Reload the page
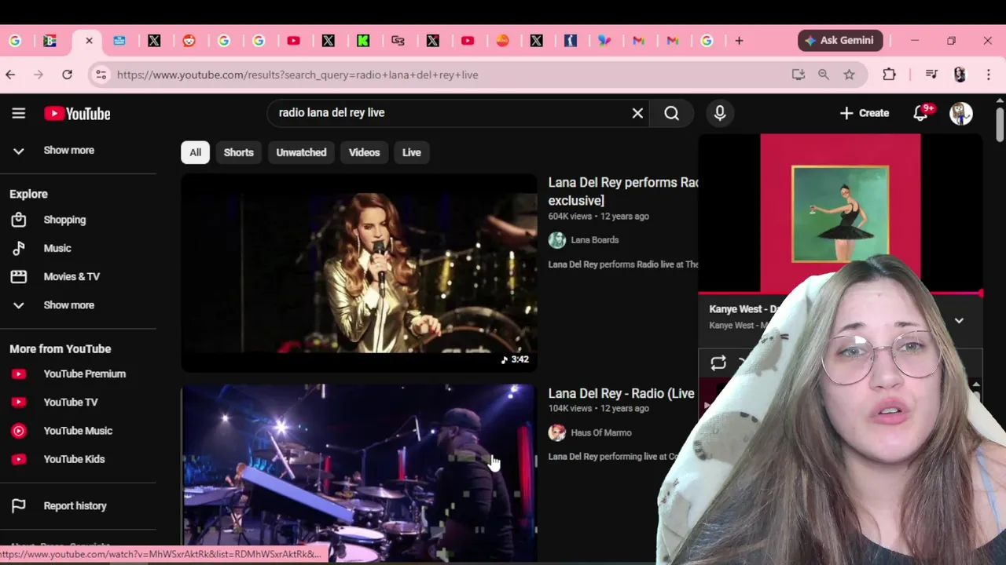Viewport: 1006px width, 565px height. coord(67,75)
